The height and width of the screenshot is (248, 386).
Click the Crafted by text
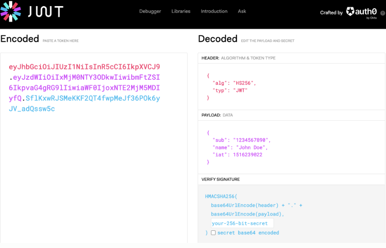pos(331,13)
